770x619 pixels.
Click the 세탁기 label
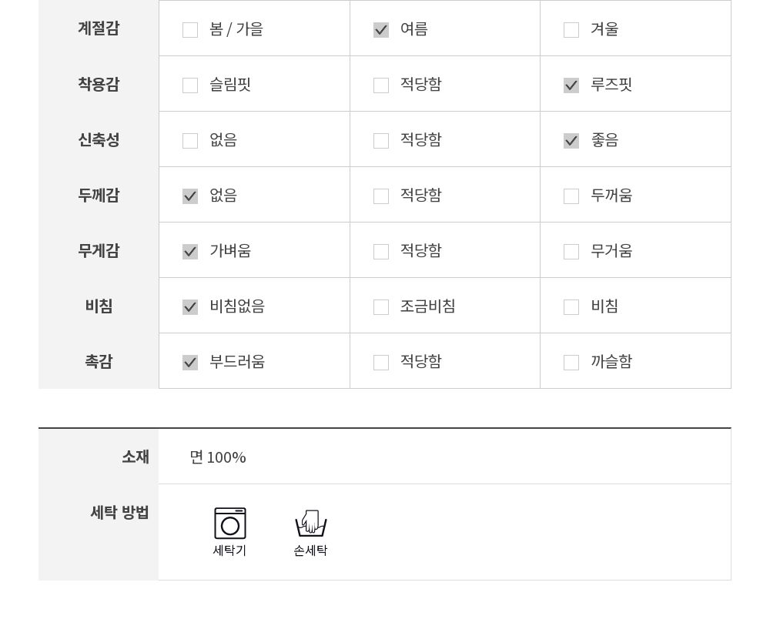pyautogui.click(x=229, y=550)
